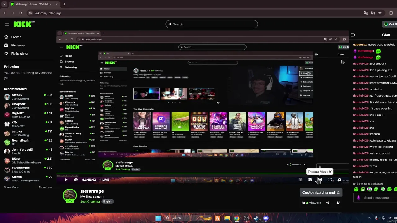Jump to LIVE in the player
Screen dimensions: 397x223
tap(106, 180)
